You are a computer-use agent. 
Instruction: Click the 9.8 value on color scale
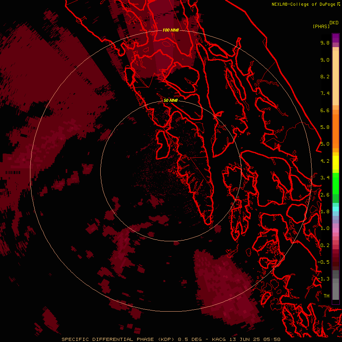[x=325, y=43]
